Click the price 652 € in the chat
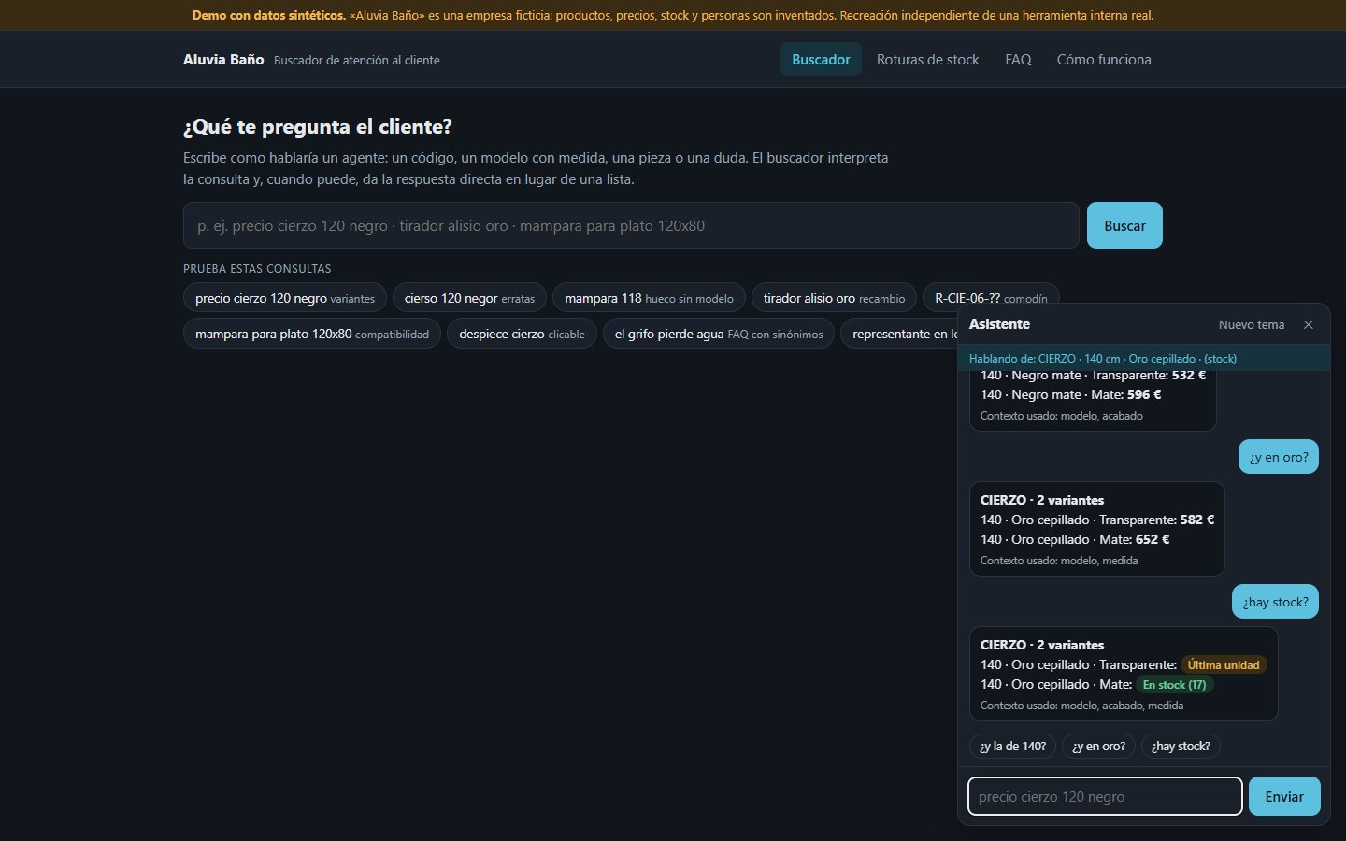This screenshot has width=1346, height=841. 1153,539
